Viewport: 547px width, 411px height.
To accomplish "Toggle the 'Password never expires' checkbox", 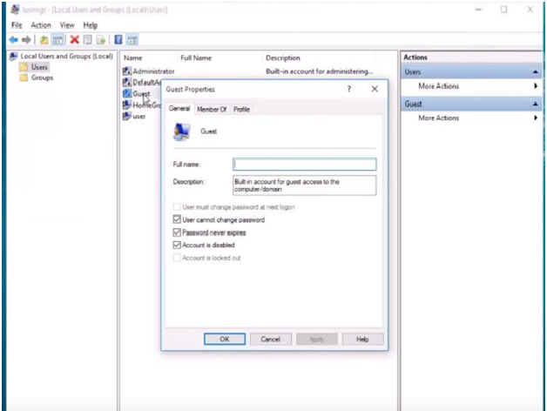I will tap(177, 233).
